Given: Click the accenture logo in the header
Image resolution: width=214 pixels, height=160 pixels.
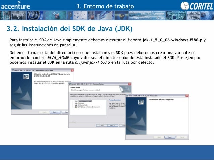Looking at the screenshot, I should pyautogui.click(x=15, y=5).
